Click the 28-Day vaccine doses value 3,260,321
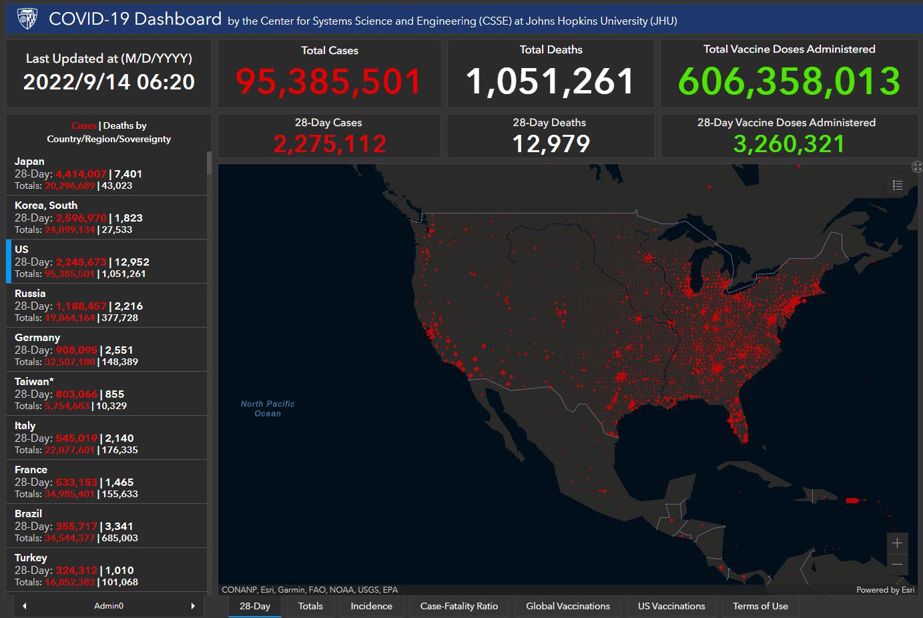Image resolution: width=923 pixels, height=618 pixels. click(789, 144)
